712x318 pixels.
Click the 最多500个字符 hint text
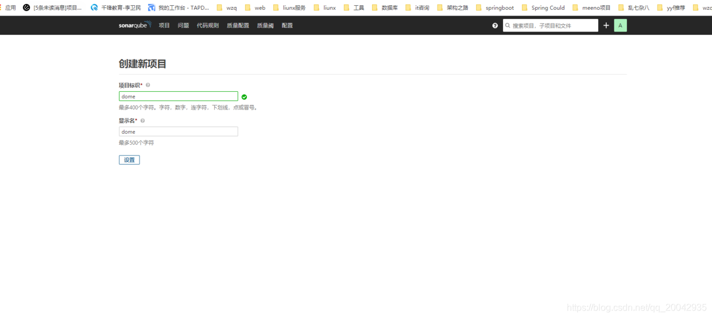click(136, 142)
